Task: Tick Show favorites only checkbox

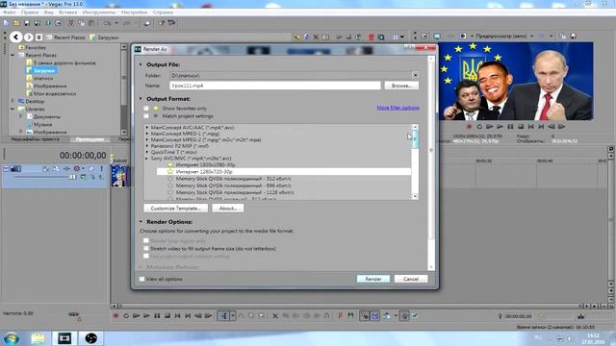Action: point(146,109)
